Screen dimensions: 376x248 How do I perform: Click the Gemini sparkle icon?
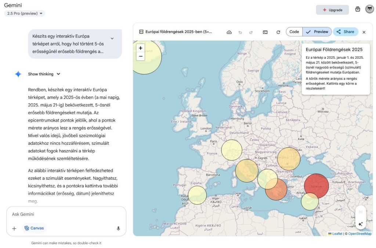[18, 74]
